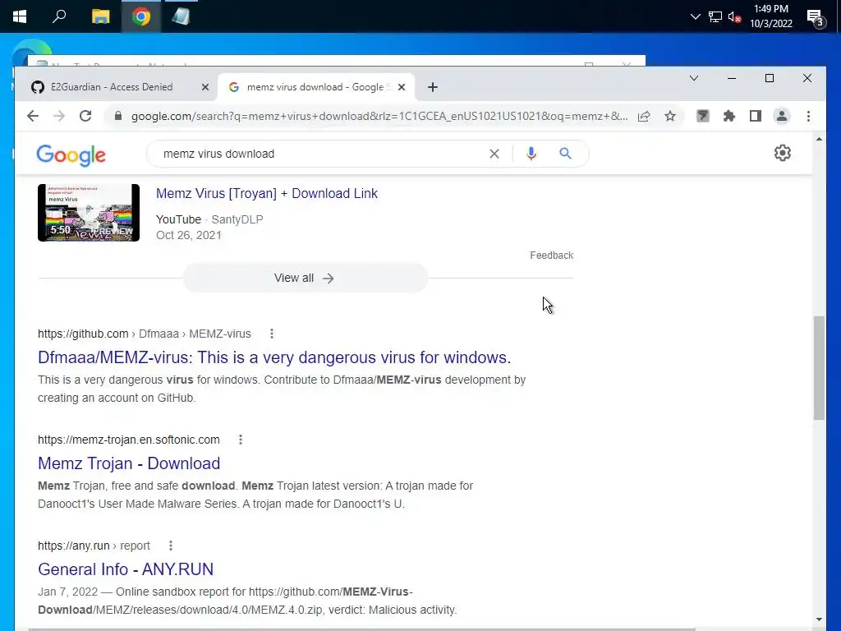Screen dimensions: 841x631
Task: Show hidden system tray icons
Action: pyautogui.click(x=695, y=16)
